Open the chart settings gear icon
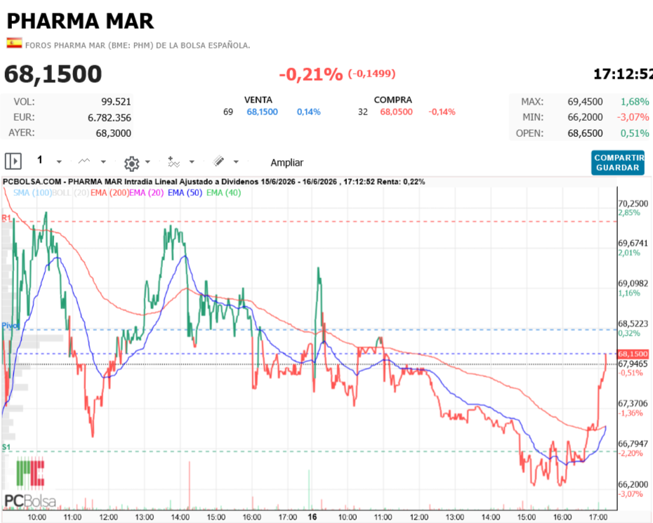This screenshot has height=523, width=653. click(131, 164)
